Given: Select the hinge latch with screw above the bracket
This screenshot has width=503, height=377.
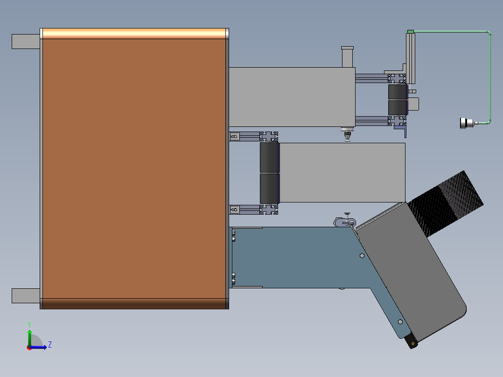Looking at the screenshot, I should click(345, 221).
